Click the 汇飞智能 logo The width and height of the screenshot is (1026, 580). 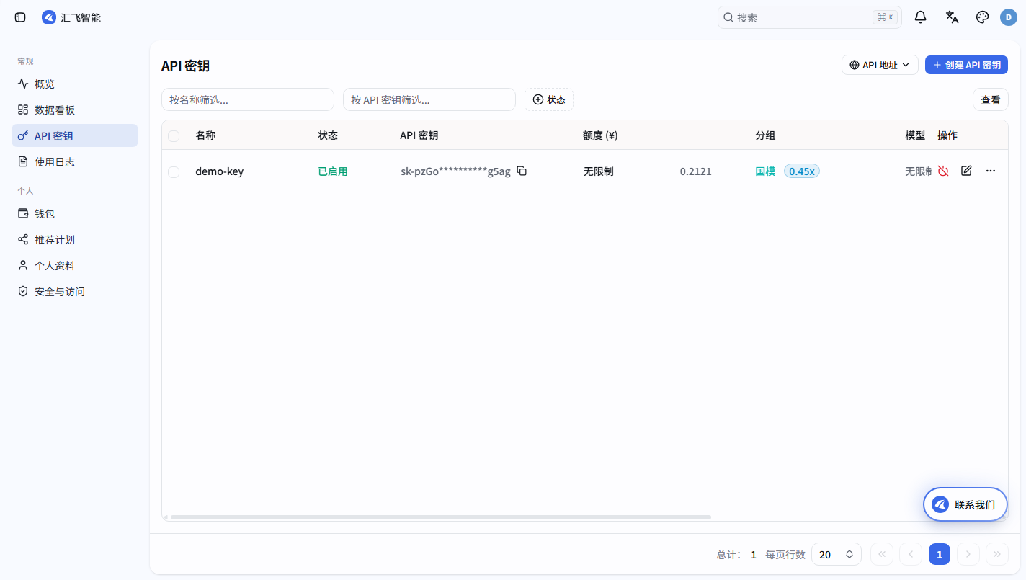tap(71, 17)
